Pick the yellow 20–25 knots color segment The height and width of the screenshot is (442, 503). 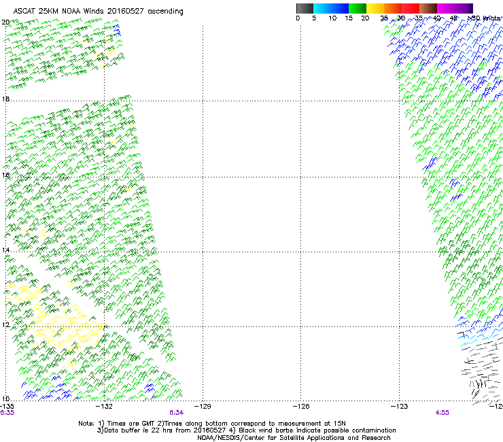point(375,8)
